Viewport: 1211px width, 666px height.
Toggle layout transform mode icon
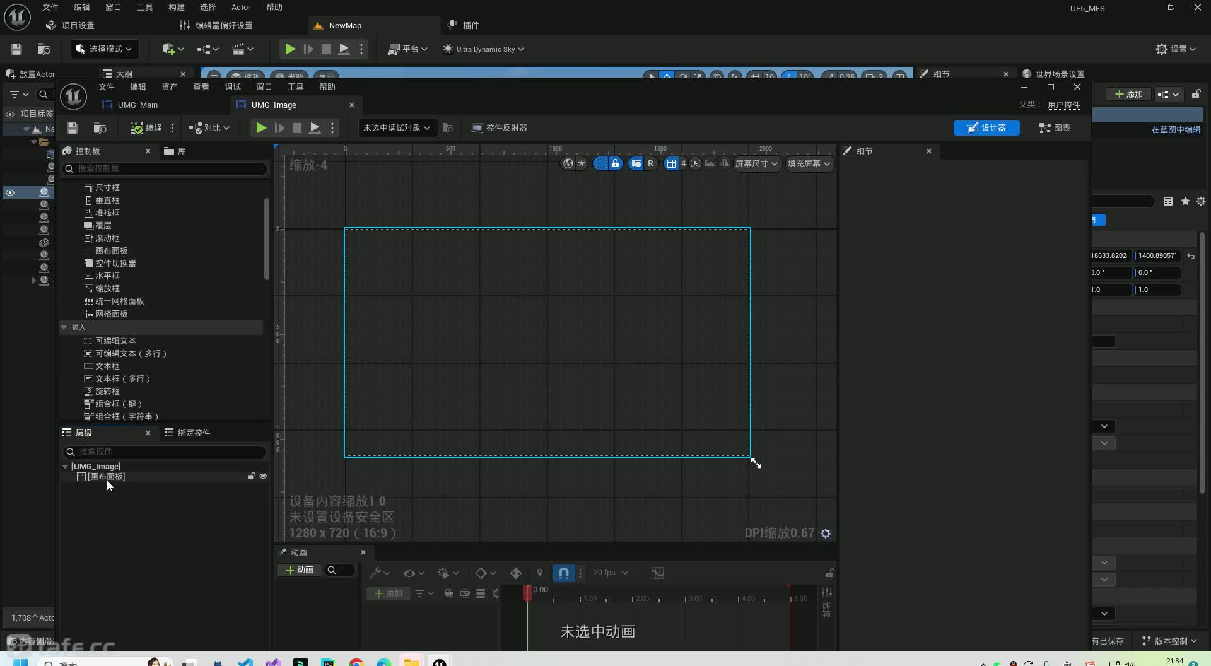[x=636, y=164]
